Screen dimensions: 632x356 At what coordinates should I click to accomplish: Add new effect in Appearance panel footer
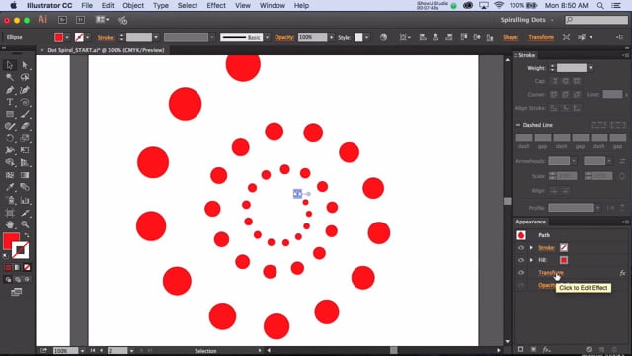(546, 349)
